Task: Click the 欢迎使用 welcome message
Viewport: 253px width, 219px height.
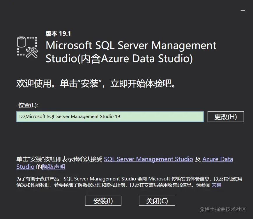Action: pos(96,84)
